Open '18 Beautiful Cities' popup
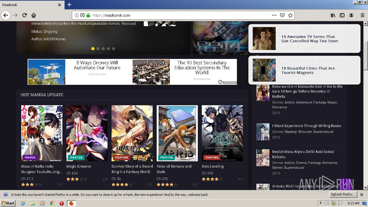 304,70
